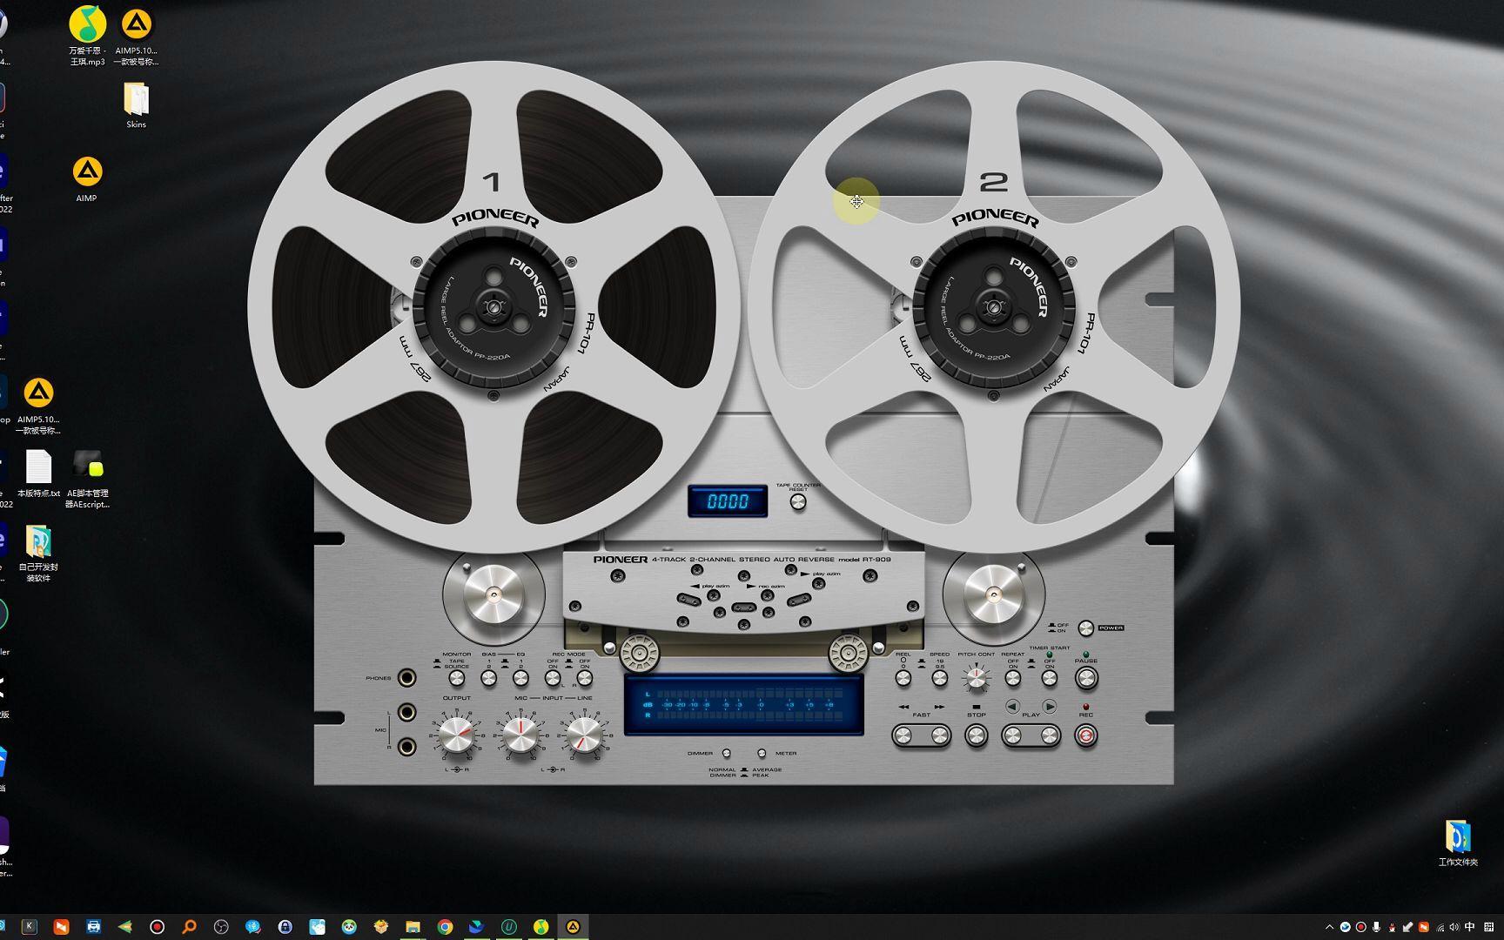
Task: Click the AIMP icon in the taskbar
Action: pos(574,927)
